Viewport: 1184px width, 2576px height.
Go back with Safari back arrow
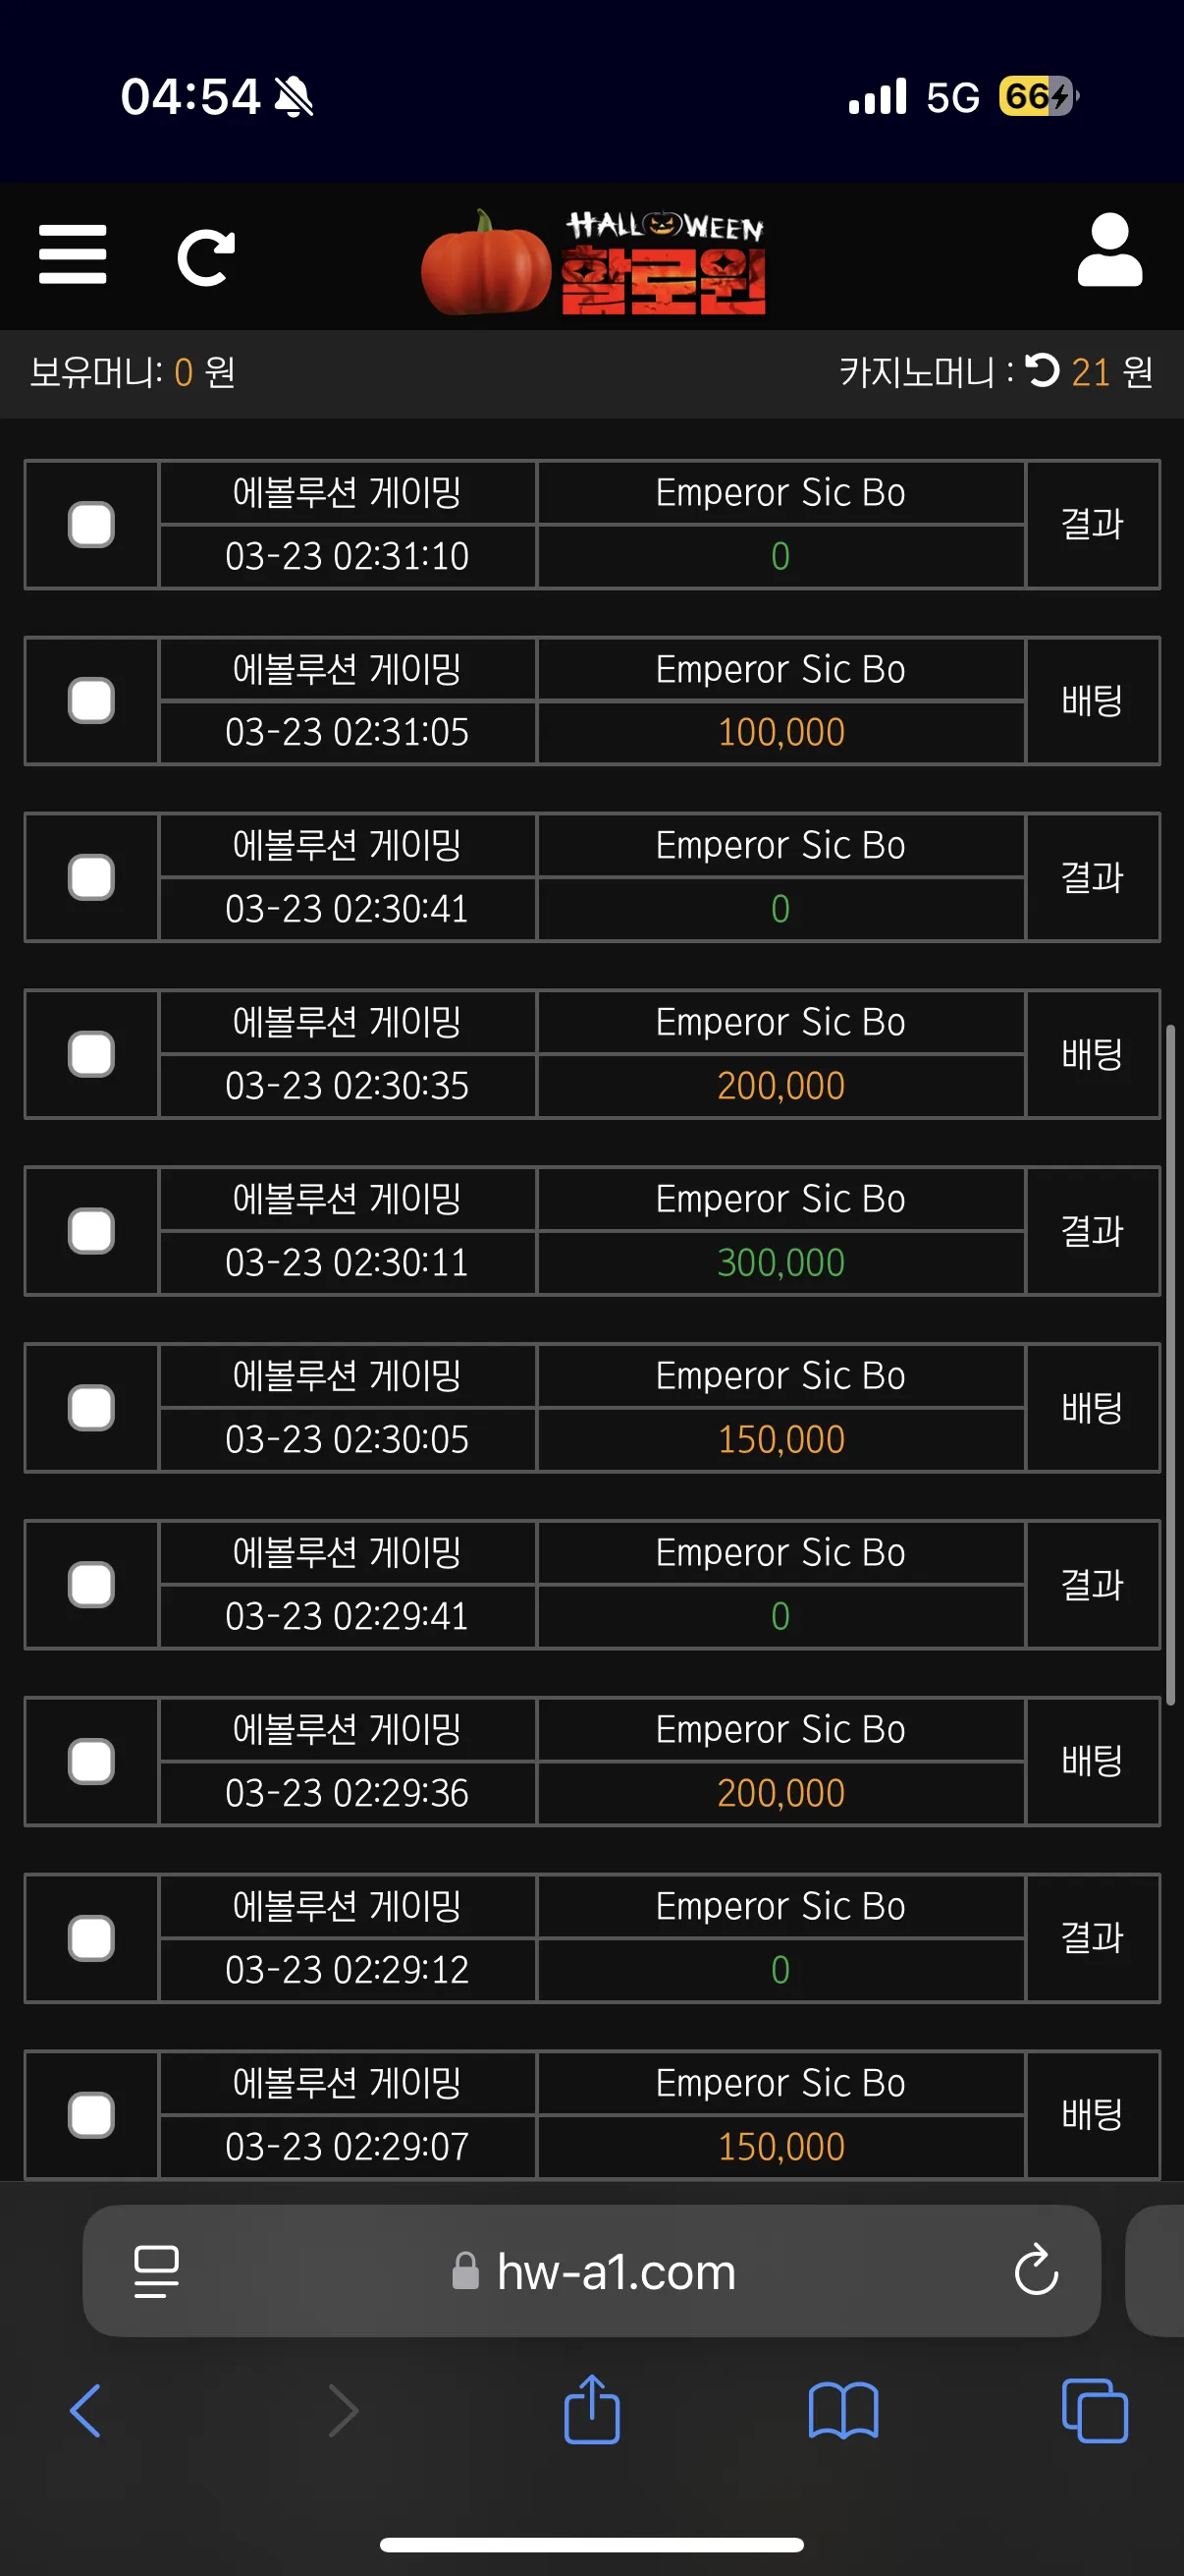click(85, 2411)
